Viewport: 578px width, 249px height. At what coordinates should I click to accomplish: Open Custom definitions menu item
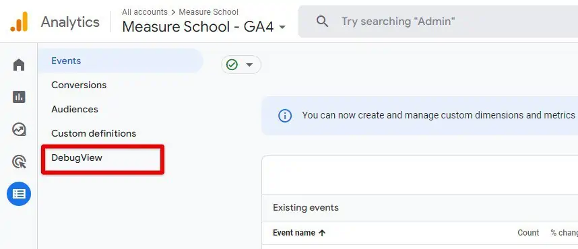point(94,133)
